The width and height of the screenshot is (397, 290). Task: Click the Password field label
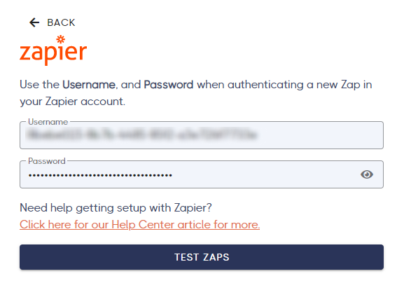pos(47,161)
